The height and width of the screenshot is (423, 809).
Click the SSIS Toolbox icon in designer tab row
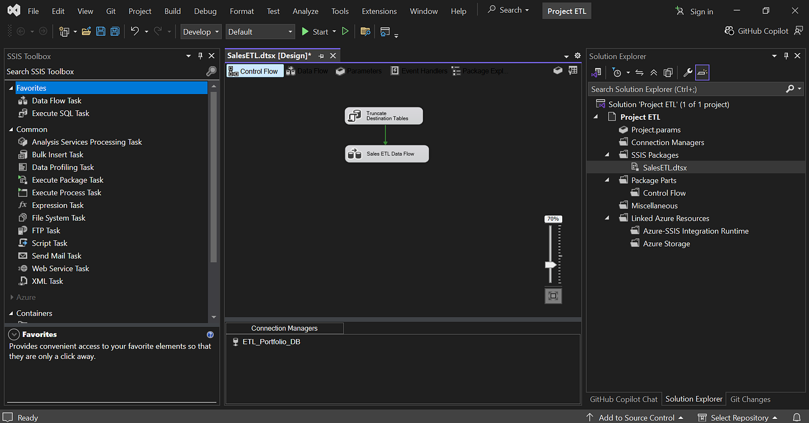click(x=573, y=70)
